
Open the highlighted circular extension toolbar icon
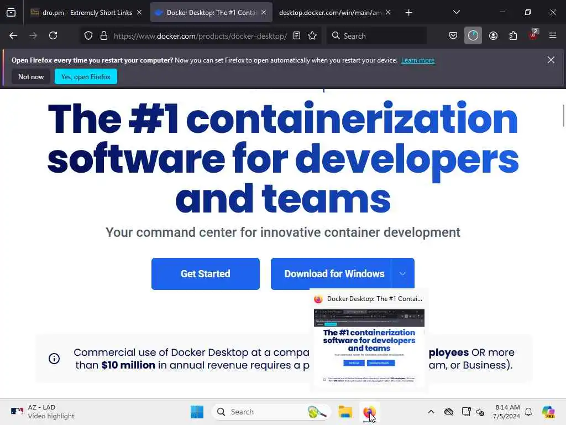tap(473, 36)
